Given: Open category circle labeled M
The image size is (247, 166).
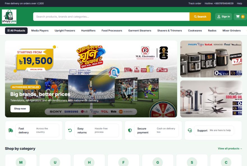Looking at the screenshot, I should (21, 162).
